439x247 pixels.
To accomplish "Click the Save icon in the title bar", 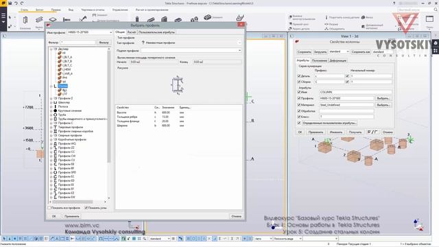I will pos(10,3).
